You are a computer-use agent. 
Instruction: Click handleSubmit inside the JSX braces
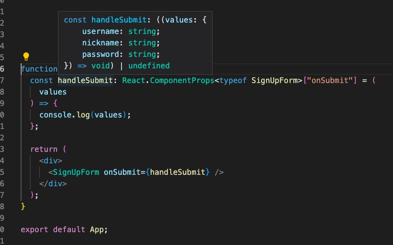coord(177,172)
